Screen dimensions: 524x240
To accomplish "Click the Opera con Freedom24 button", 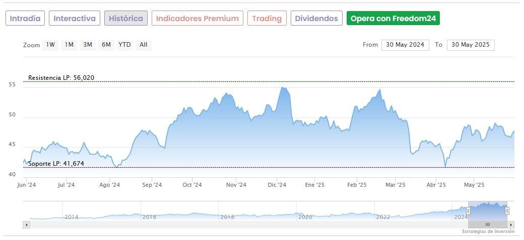I will tap(394, 19).
